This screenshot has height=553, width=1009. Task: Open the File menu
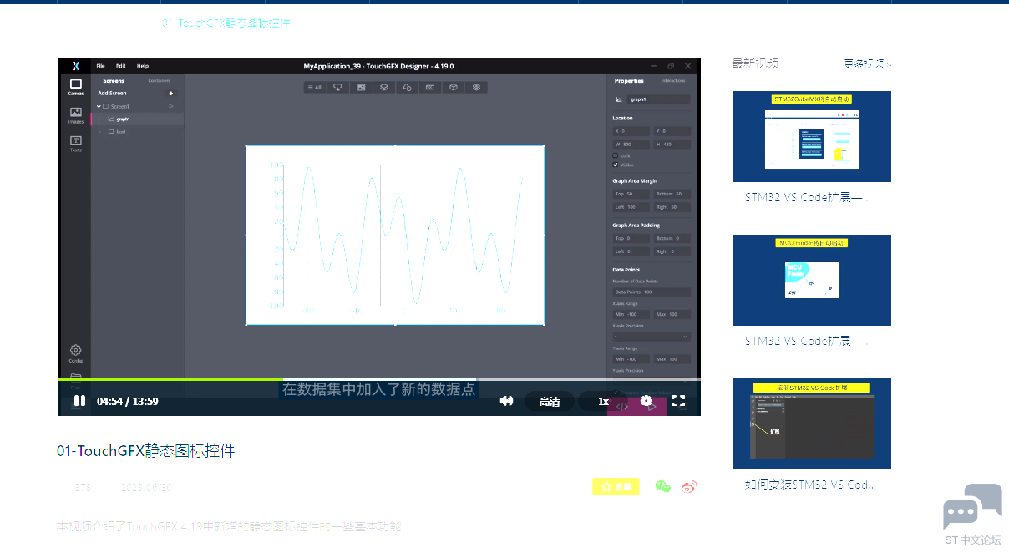point(100,66)
